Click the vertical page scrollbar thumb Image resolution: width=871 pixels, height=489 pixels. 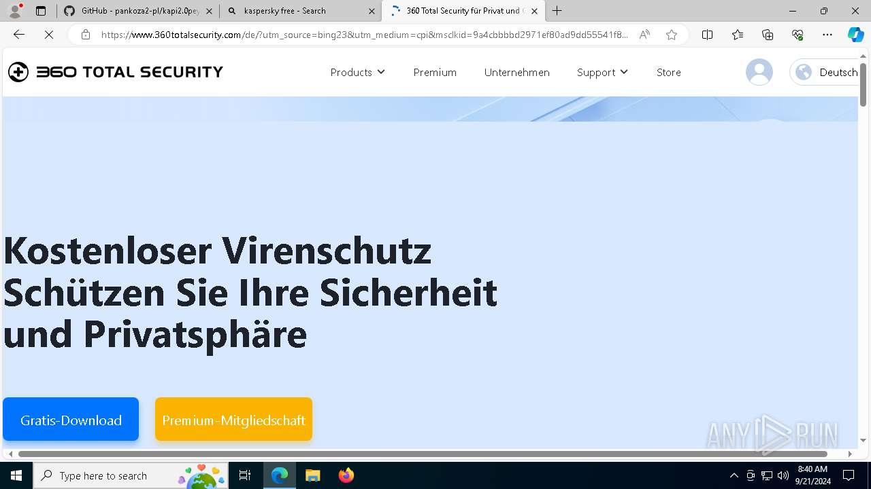pos(863,85)
